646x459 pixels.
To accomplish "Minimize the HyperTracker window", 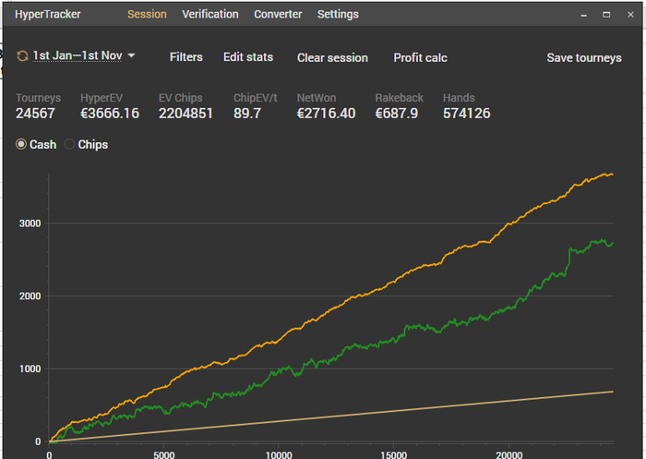I will [584, 16].
